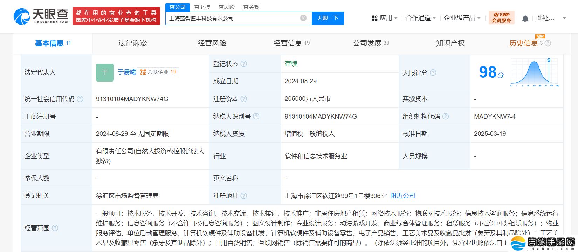Open the 附近公司 link
The width and height of the screenshot is (578, 252).
coord(403,196)
